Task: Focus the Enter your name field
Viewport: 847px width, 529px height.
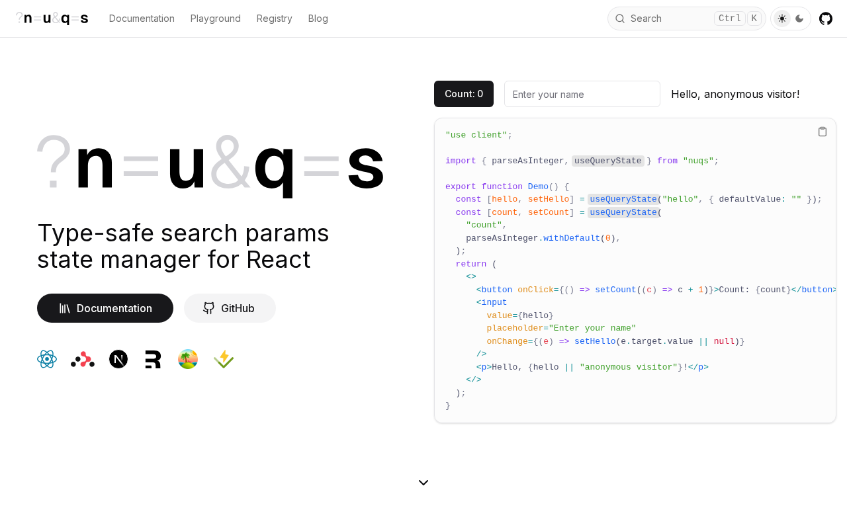Action: click(582, 94)
